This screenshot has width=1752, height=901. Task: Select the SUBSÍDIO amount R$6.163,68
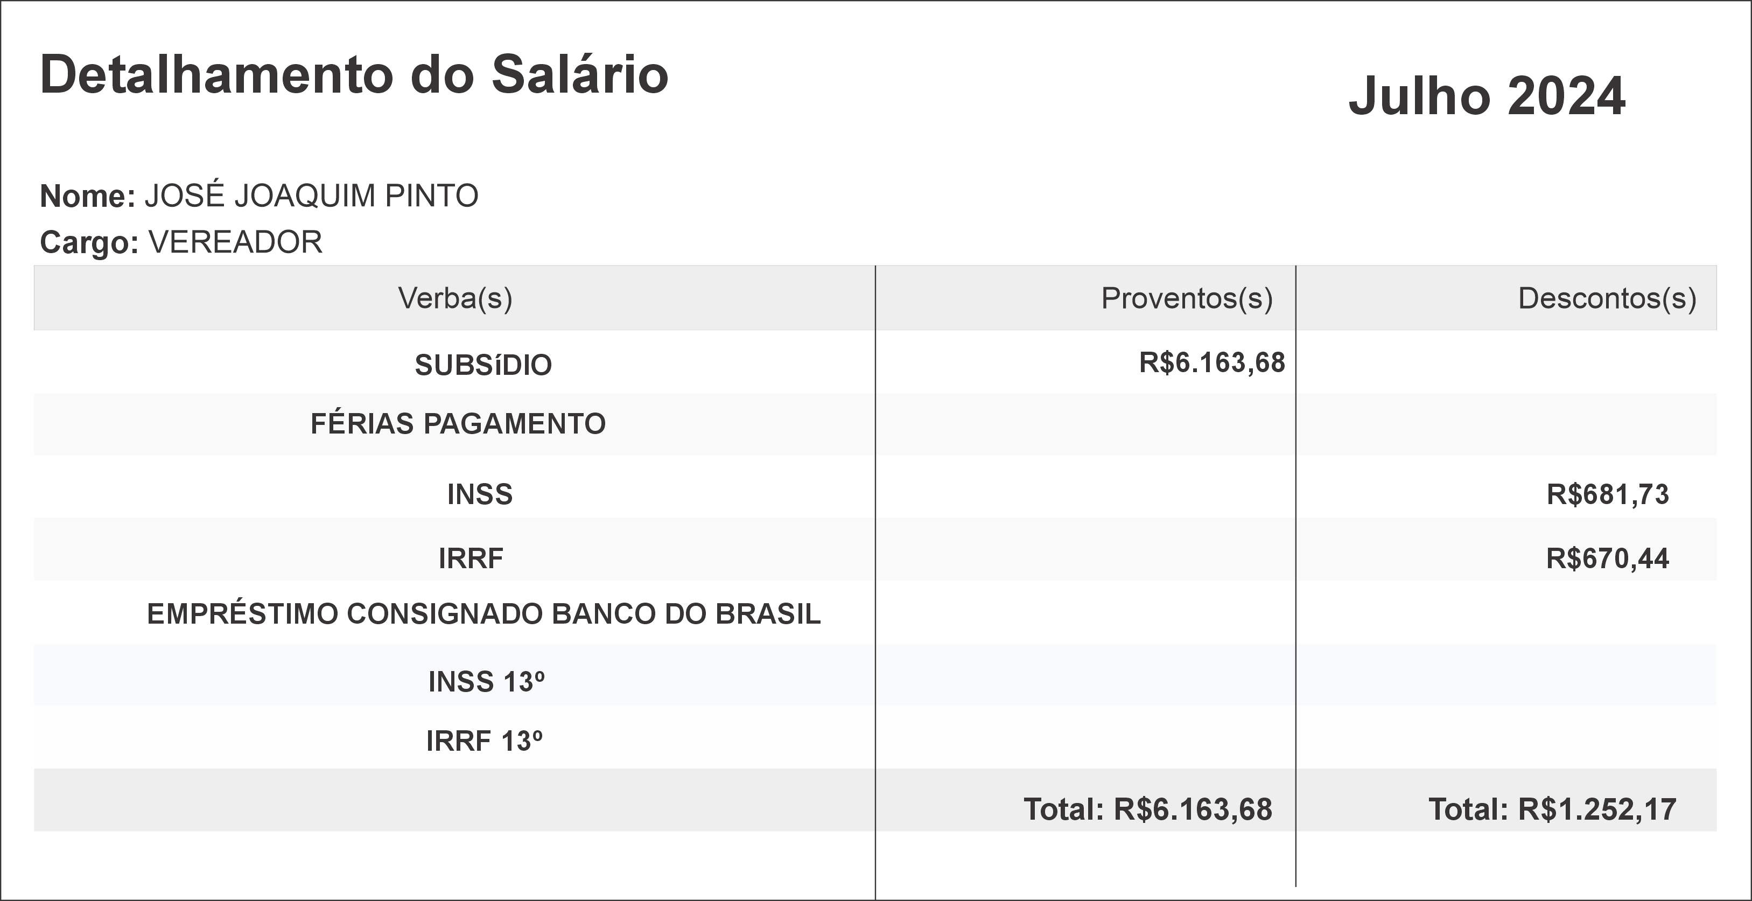[1212, 362]
